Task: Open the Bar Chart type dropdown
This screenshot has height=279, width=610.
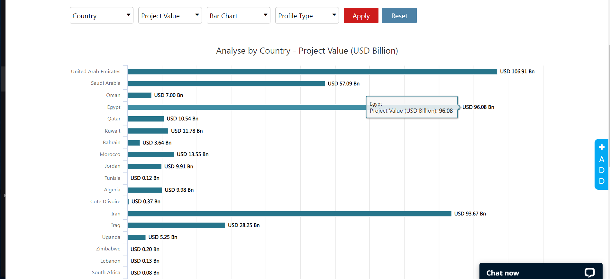Action: tap(238, 16)
